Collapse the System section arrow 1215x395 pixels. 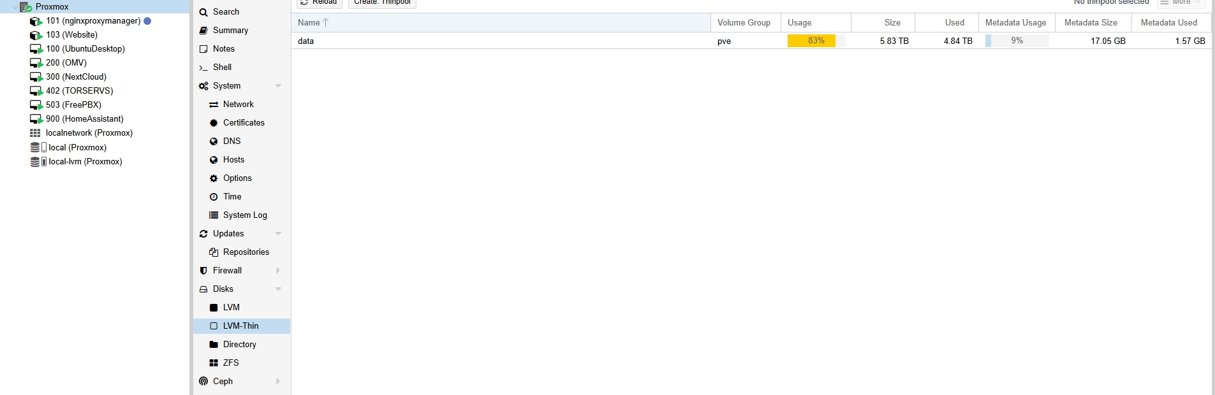[278, 86]
